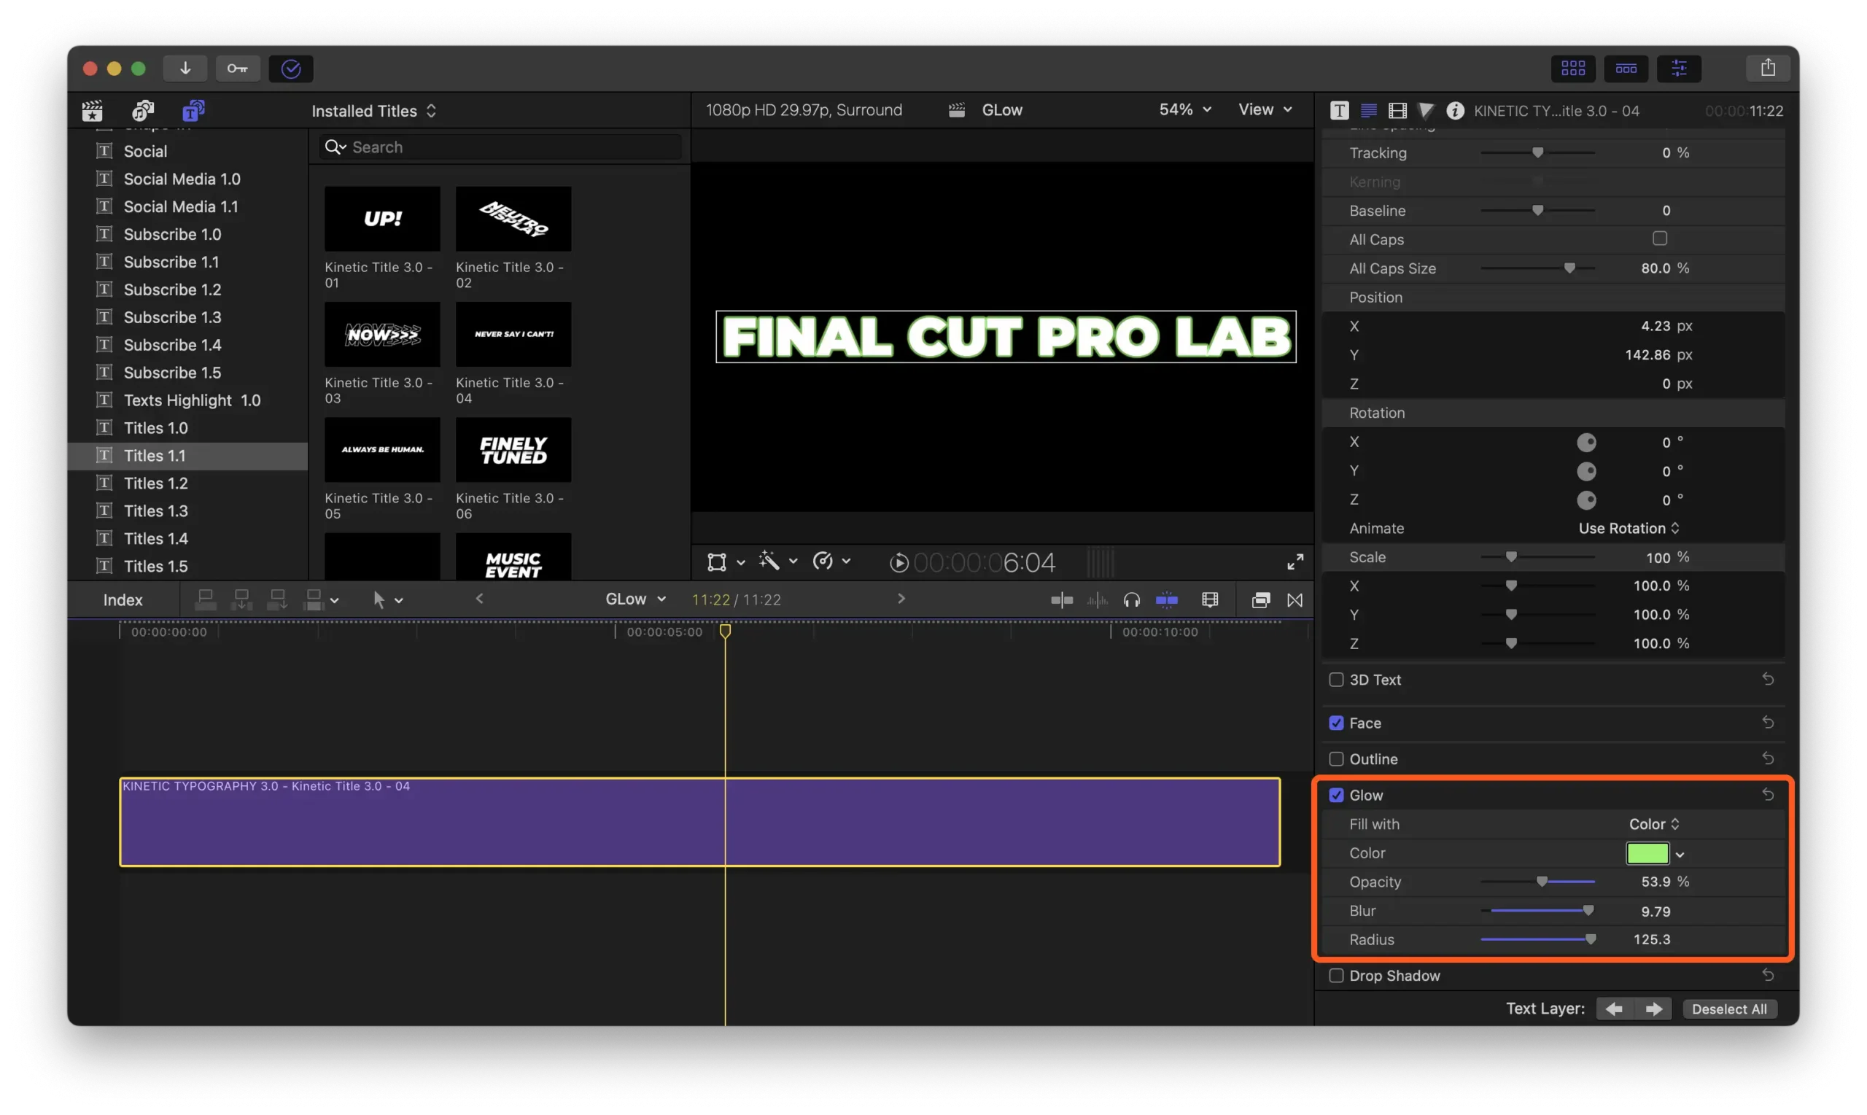Toggle viewer full screen arrows icon

click(1295, 562)
